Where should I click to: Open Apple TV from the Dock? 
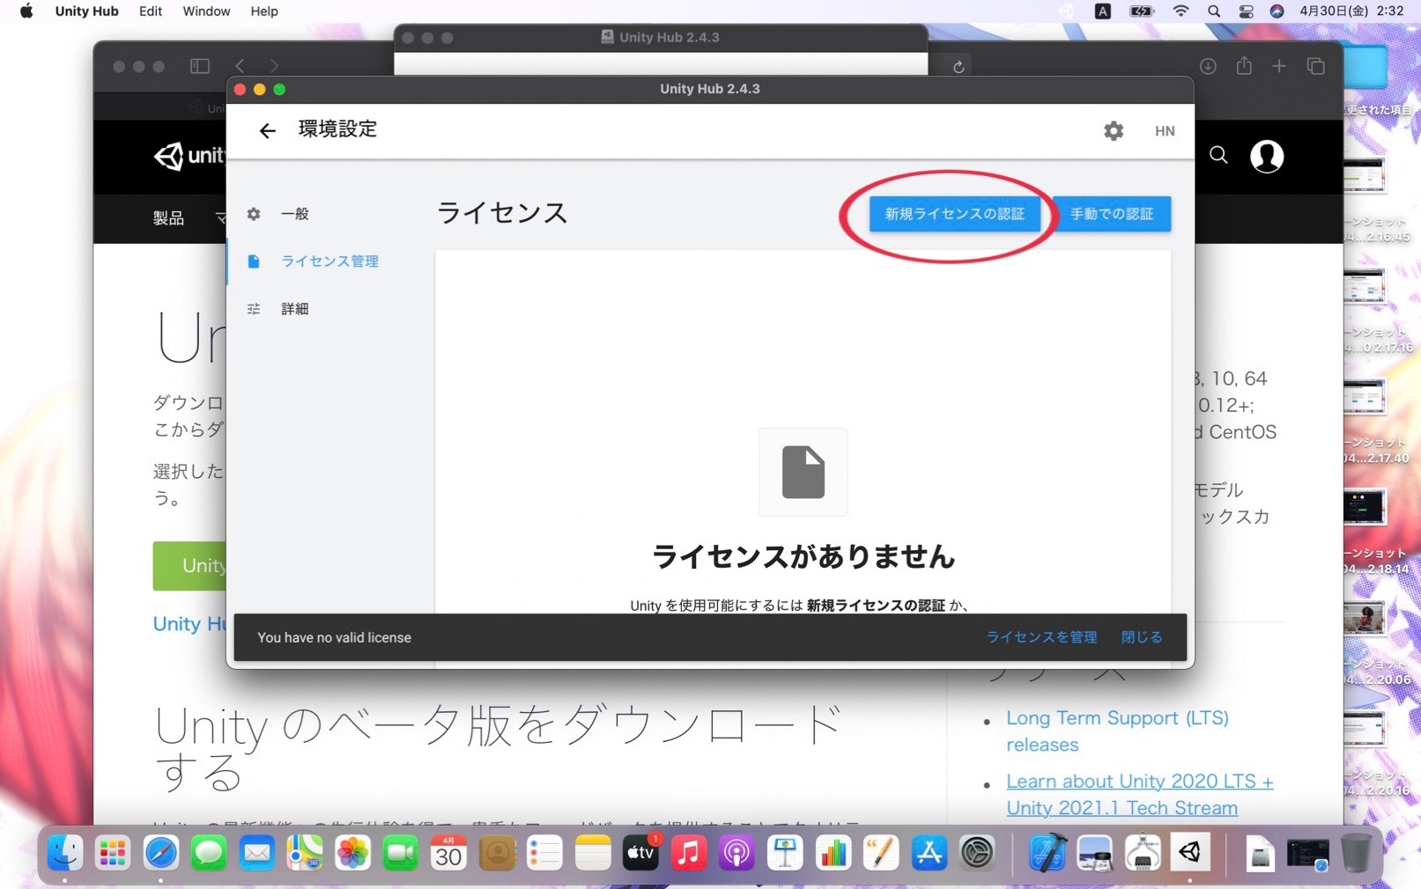pyautogui.click(x=640, y=853)
